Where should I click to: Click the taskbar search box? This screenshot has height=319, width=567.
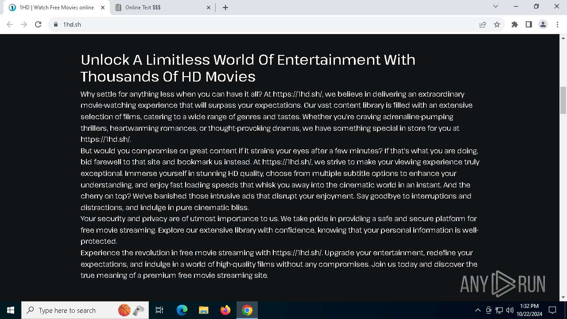click(85, 310)
